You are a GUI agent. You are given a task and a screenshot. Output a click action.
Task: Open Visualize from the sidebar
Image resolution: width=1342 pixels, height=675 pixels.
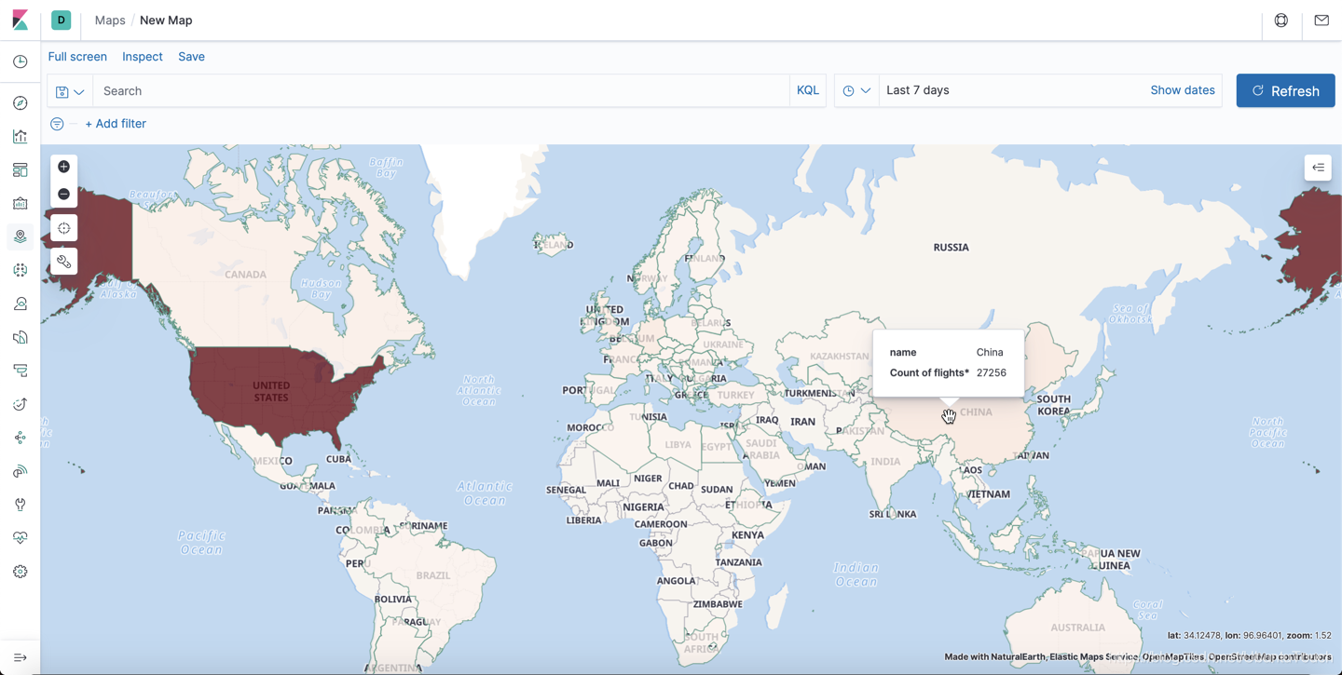(x=21, y=137)
